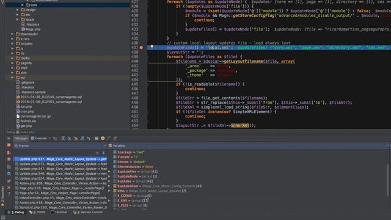The width and height of the screenshot is (391, 220).
Task: Click getLayoutFilename call on line 440
Action: tap(243, 61)
